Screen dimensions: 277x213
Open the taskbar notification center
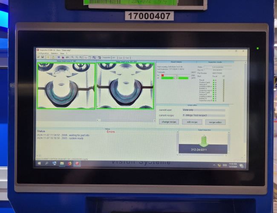tap(242, 166)
